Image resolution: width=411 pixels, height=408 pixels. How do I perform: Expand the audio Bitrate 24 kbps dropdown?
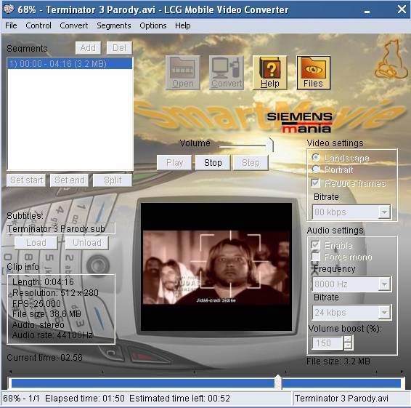click(384, 313)
